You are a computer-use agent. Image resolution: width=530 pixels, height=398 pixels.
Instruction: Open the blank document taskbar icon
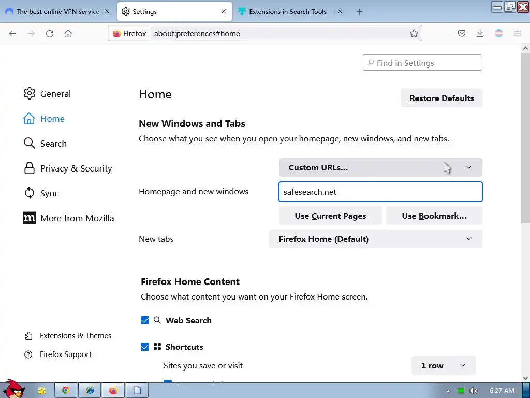[137, 391]
